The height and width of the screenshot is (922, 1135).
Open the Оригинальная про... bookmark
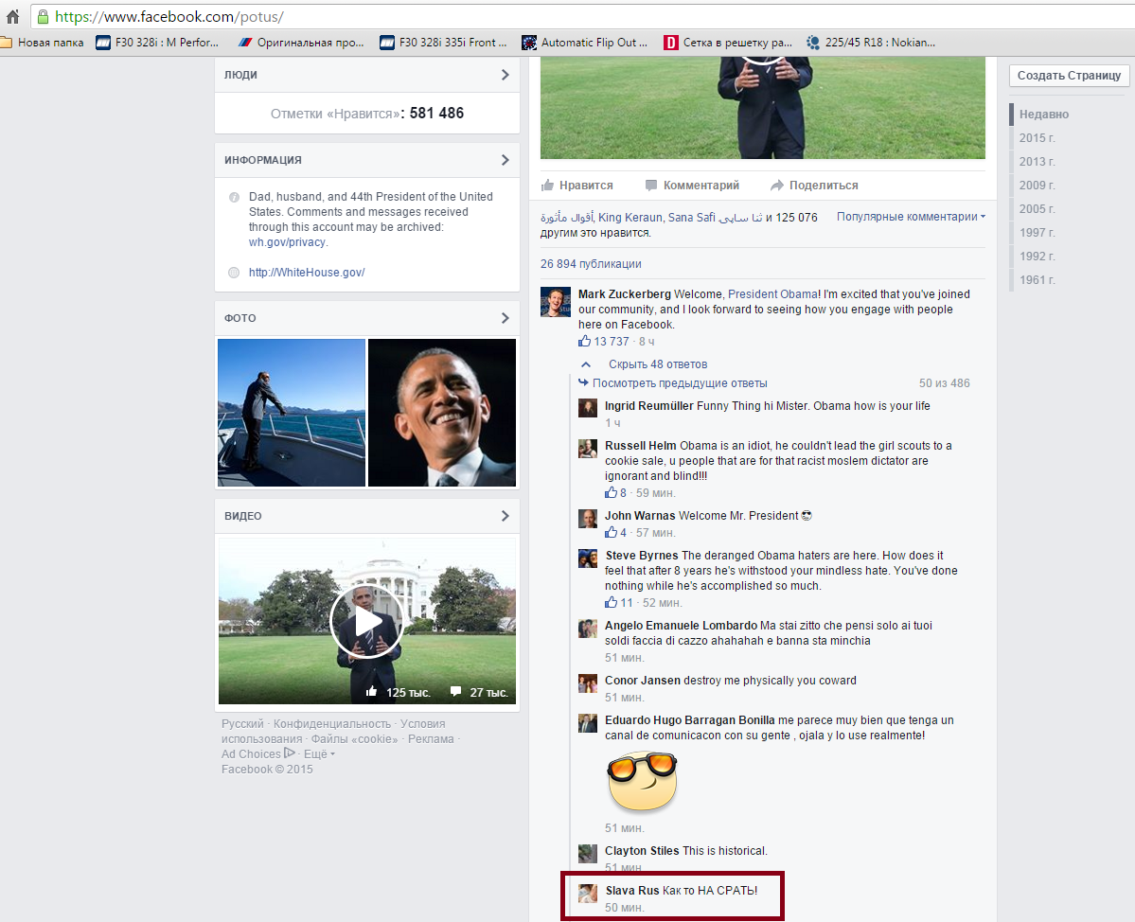301,43
